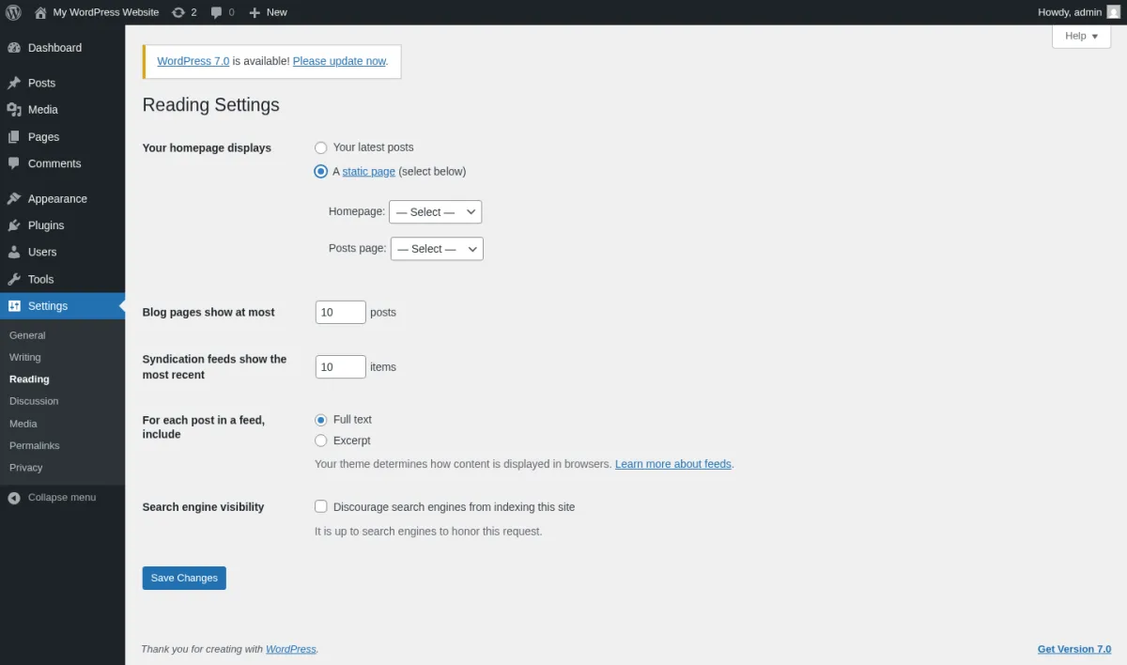Click the 'Please update now' link
This screenshot has height=665, width=1127.
(339, 61)
